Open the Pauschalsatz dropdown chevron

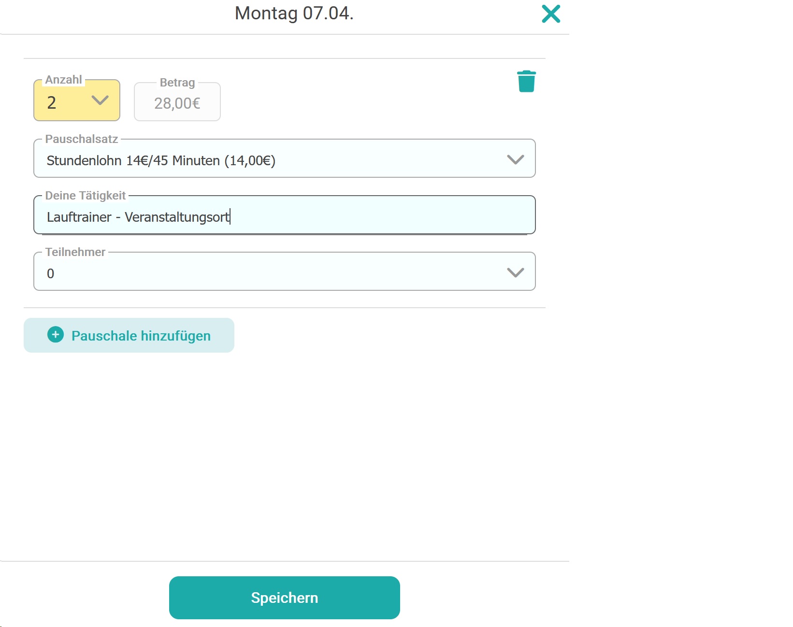coord(515,159)
